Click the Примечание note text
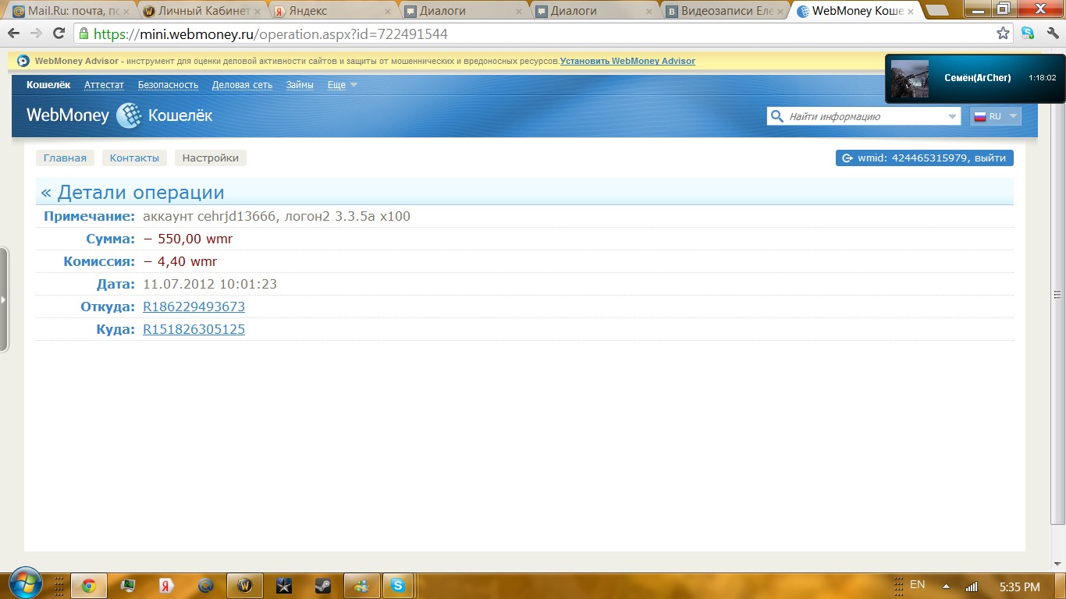This screenshot has height=599, width=1066. 277,216
